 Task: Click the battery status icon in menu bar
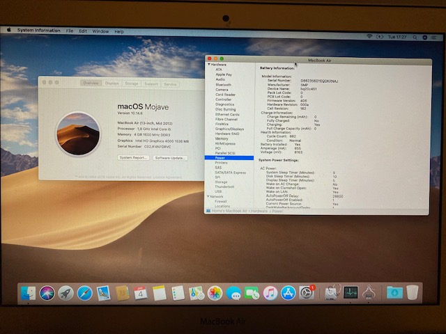[x=380, y=37]
